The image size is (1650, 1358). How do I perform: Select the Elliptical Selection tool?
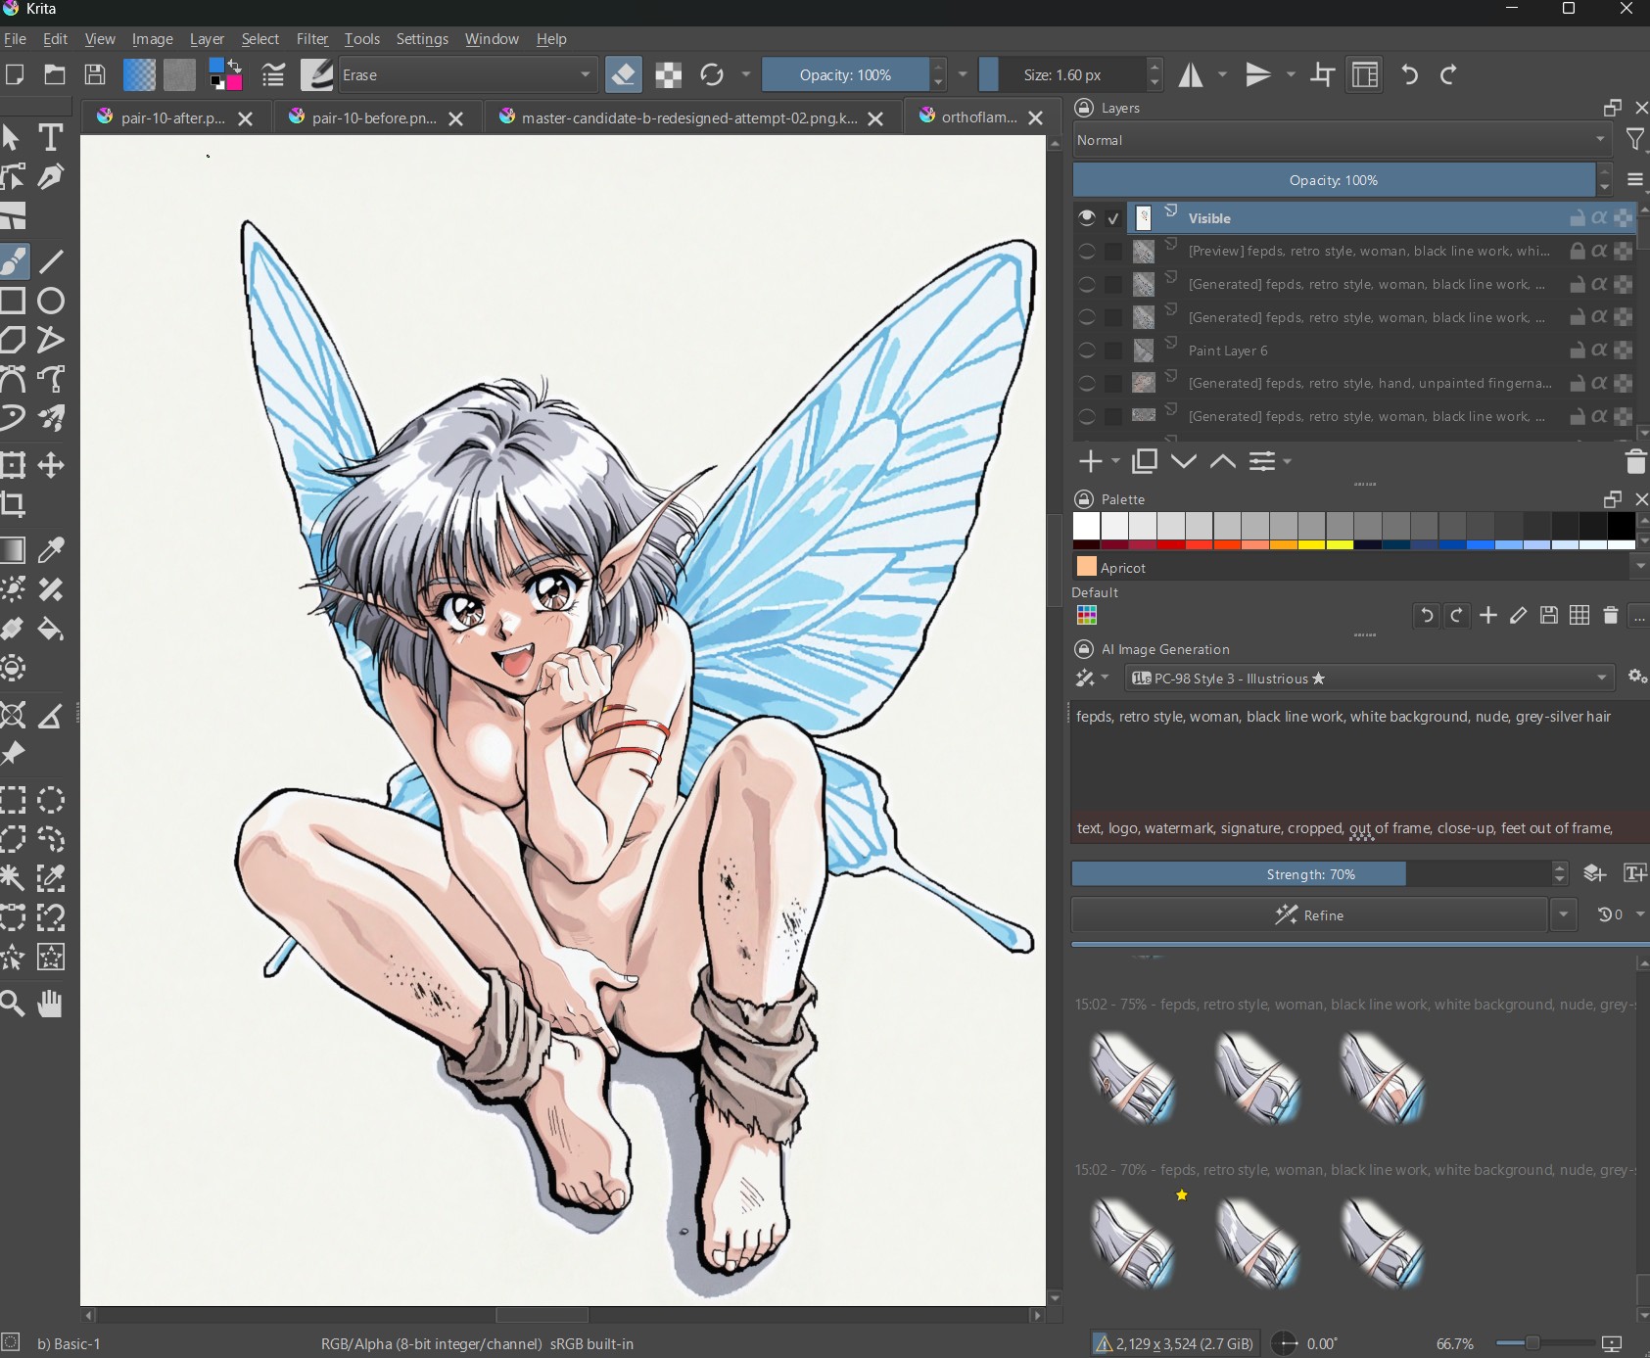(x=51, y=800)
